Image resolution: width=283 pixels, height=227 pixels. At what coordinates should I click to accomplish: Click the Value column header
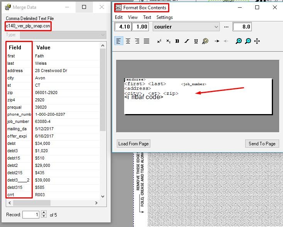coord(43,47)
